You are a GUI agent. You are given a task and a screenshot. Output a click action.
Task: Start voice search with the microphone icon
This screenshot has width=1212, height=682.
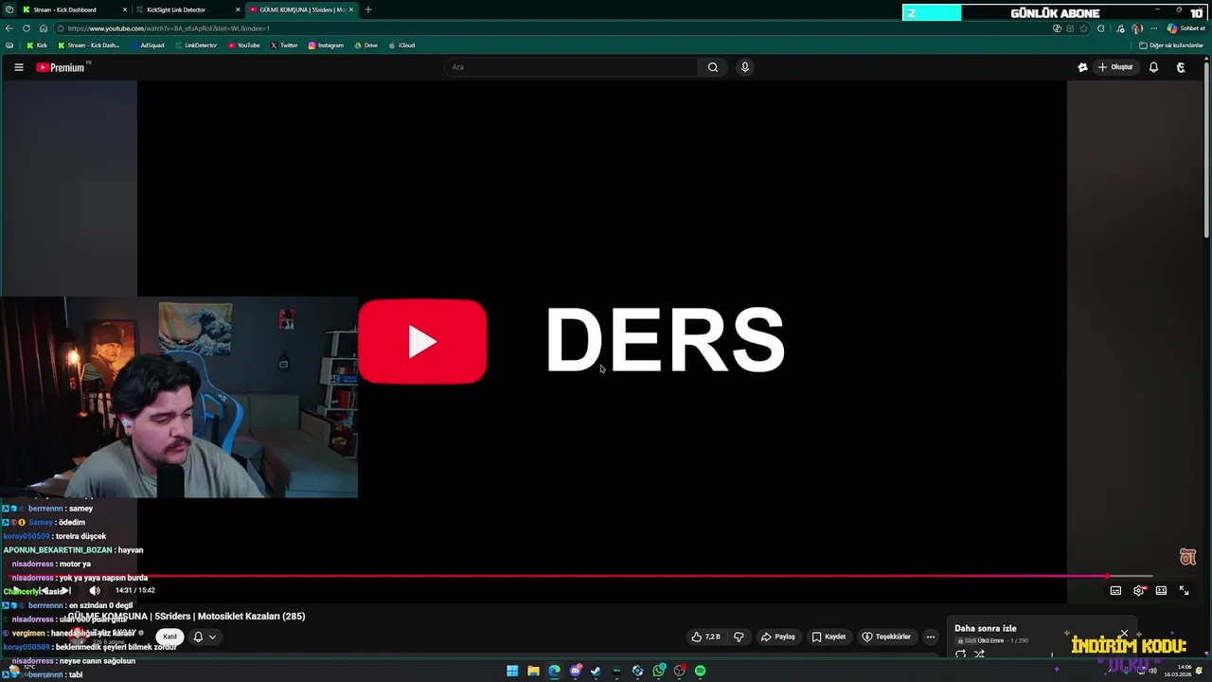click(x=744, y=67)
